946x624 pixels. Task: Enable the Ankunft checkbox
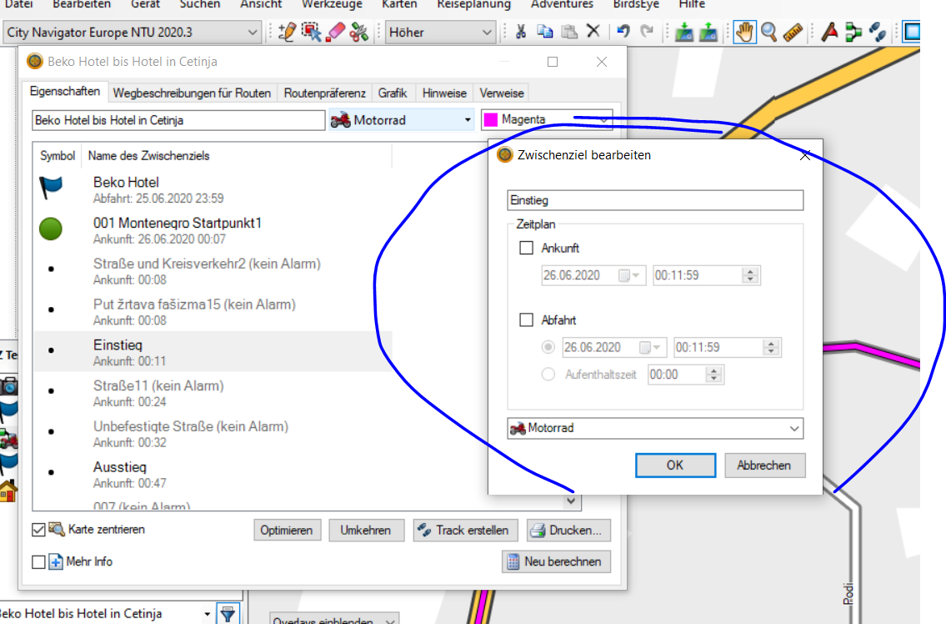point(526,248)
